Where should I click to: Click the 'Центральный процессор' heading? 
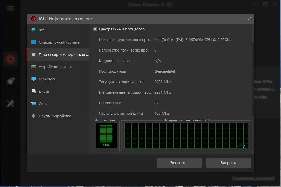(122, 29)
